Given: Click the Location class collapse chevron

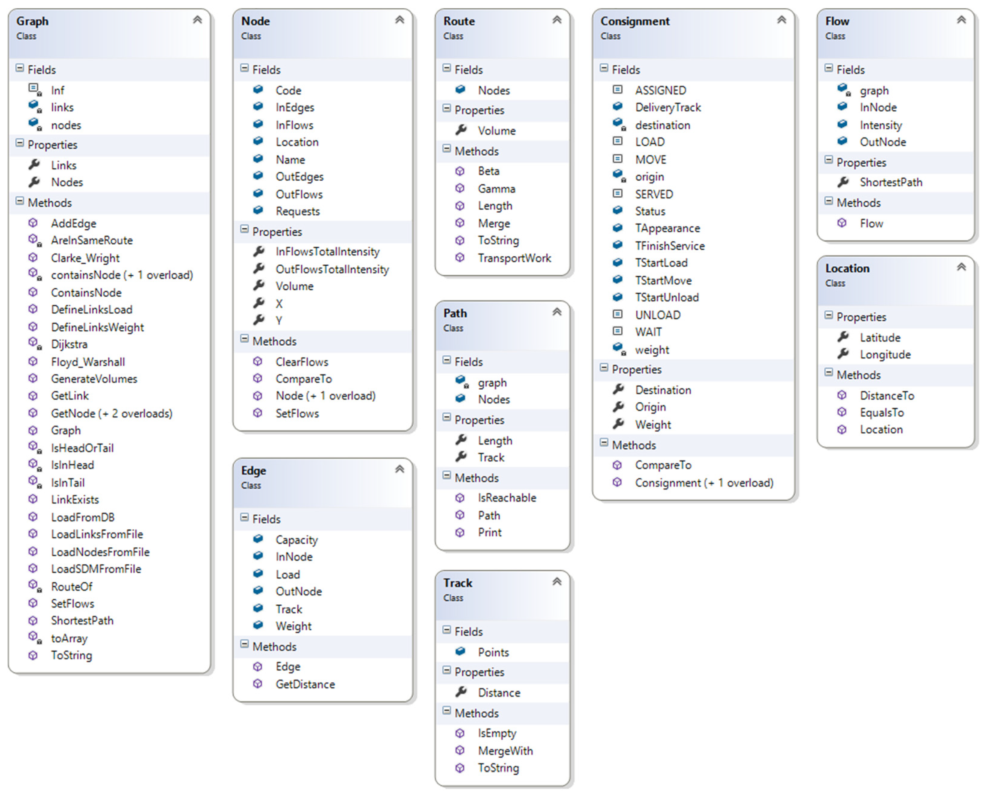Looking at the screenshot, I should pos(961,267).
